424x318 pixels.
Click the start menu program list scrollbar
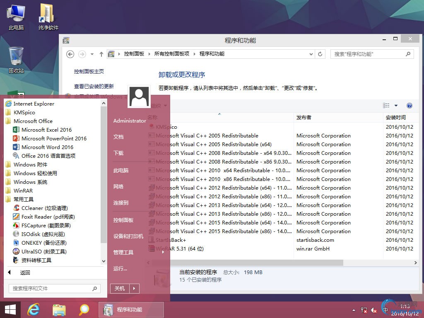click(x=104, y=174)
